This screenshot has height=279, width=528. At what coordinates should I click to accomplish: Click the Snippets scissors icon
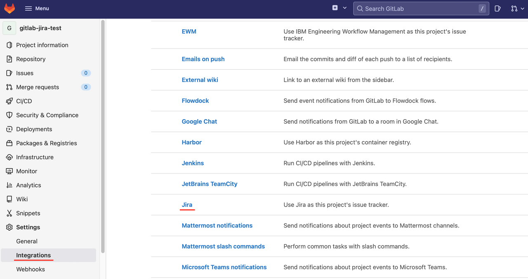(x=9, y=213)
